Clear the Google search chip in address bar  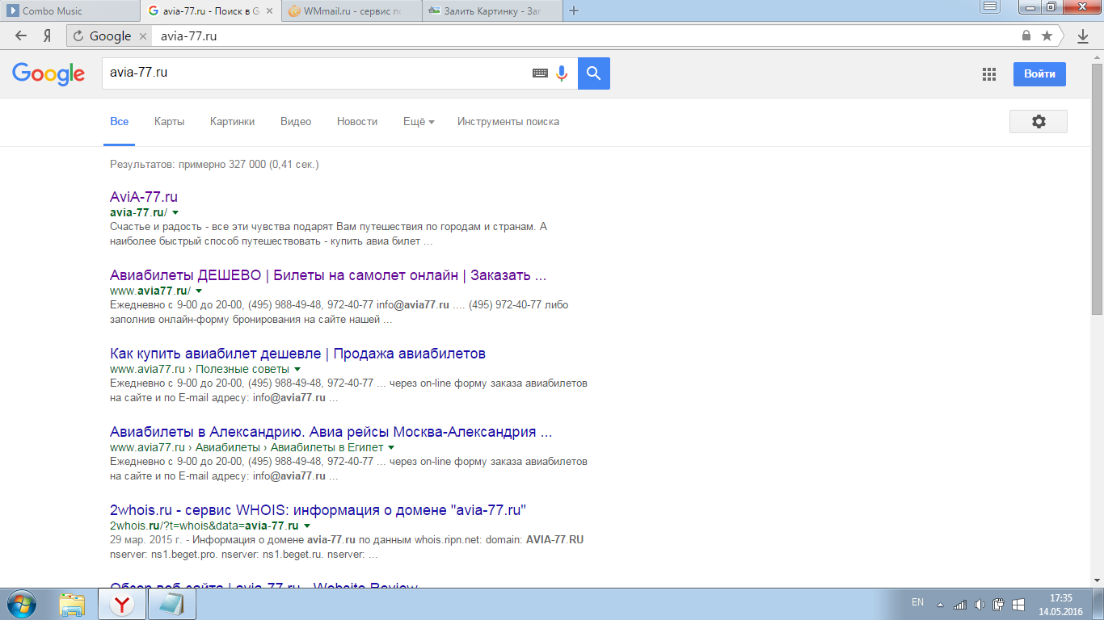[x=142, y=36]
